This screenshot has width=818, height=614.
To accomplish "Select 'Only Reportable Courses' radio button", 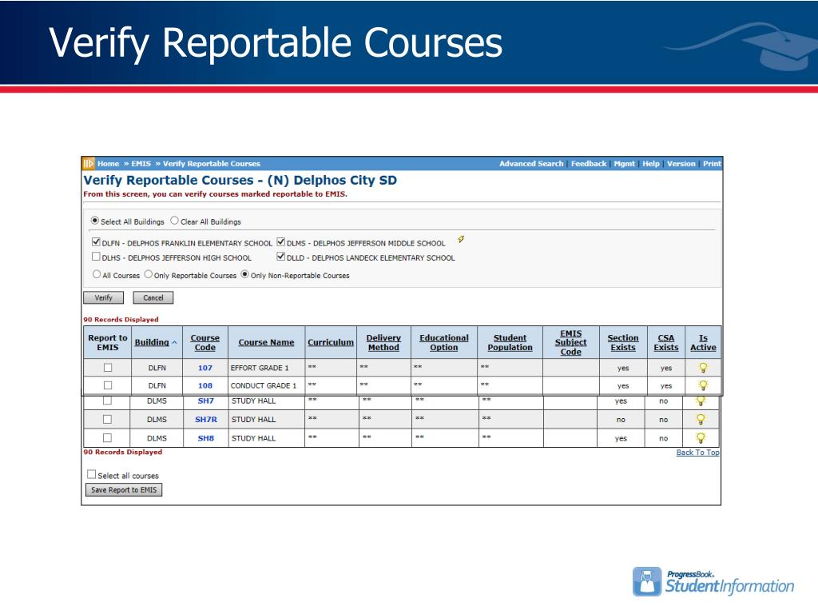I will [148, 274].
